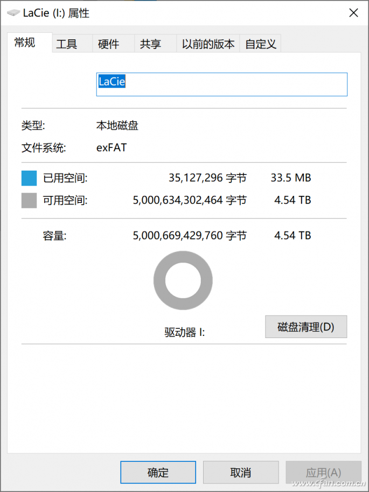Screen dimensions: 369x492
Task: Click the 取消 button
Action: tap(241, 472)
